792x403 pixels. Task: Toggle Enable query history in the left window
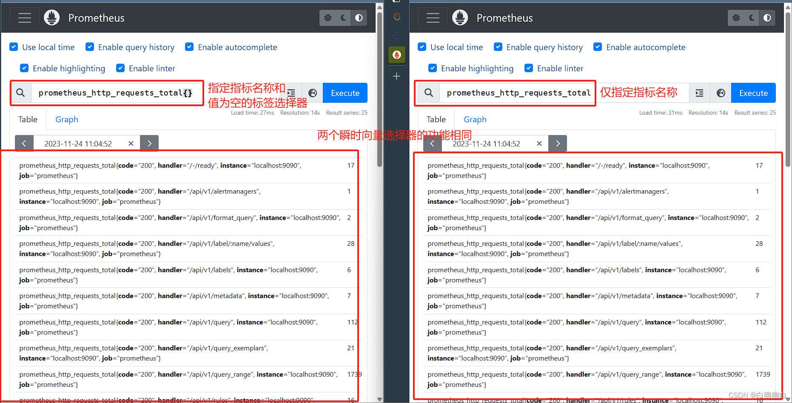pos(90,47)
